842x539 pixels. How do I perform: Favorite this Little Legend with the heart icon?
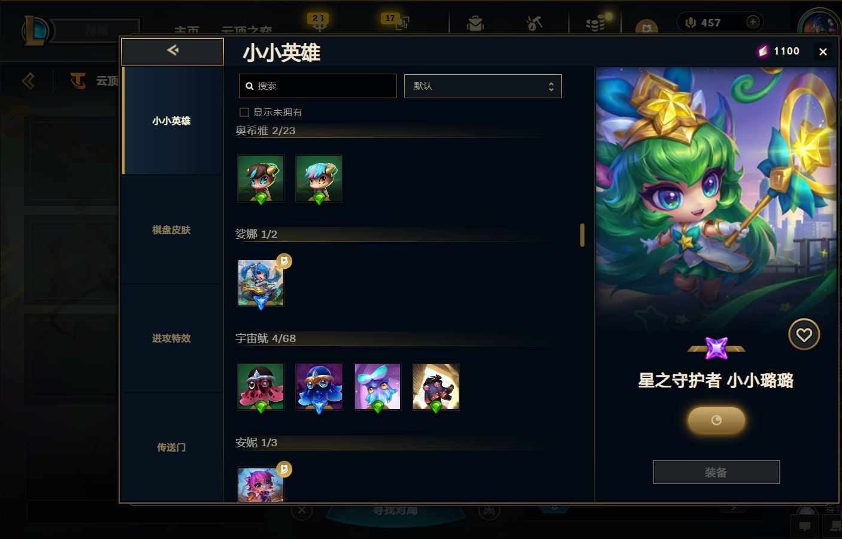804,335
